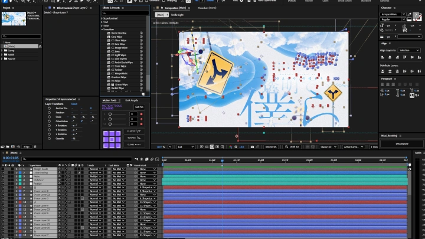Toggle Scale stopwatch in Properties panel
Viewport: 425px width, 239px height.
click(x=50, y=117)
